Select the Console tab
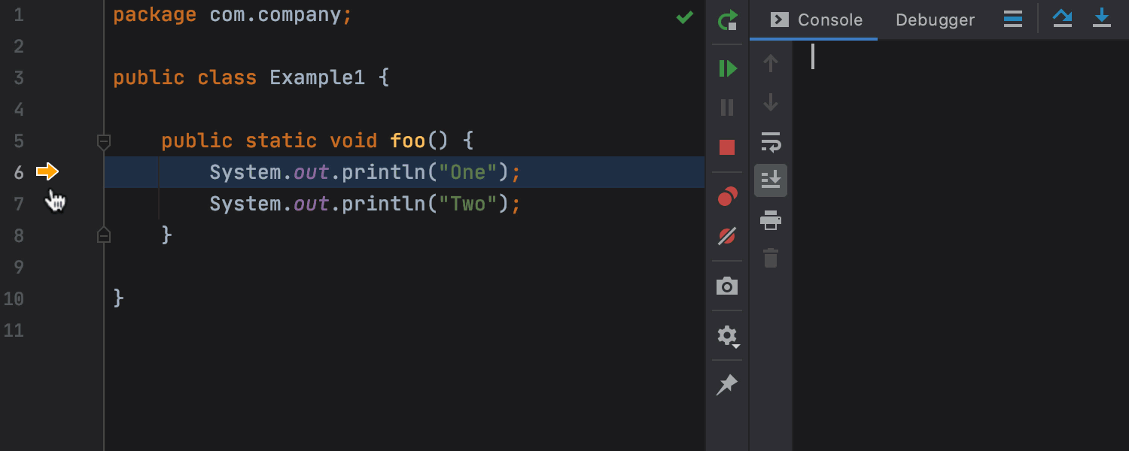1129x451 pixels. click(826, 20)
